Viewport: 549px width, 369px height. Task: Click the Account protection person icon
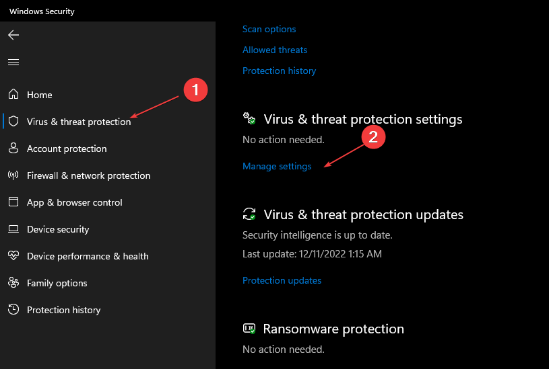(x=13, y=148)
